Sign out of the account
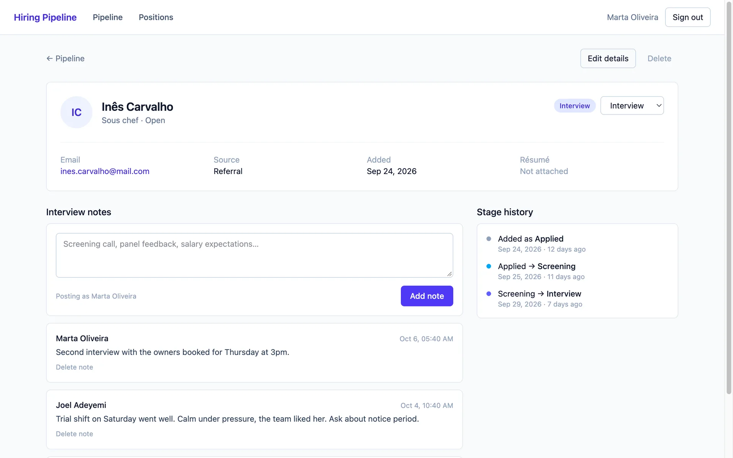Image resolution: width=733 pixels, height=458 pixels. 688,17
